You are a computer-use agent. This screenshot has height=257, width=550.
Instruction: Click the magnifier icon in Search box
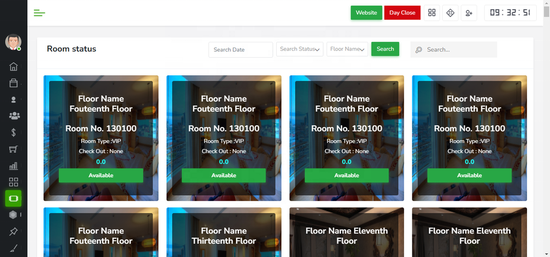(x=418, y=50)
